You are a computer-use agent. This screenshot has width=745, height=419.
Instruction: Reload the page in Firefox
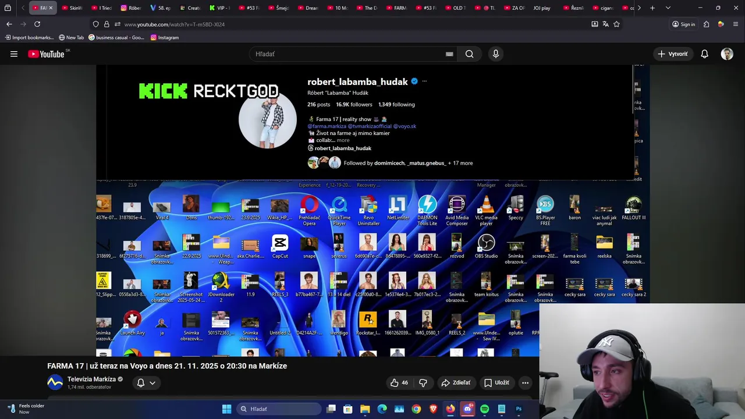(37, 24)
